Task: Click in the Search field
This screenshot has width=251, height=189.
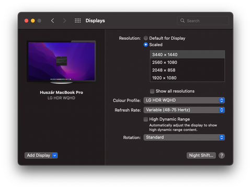Action: 203,20
